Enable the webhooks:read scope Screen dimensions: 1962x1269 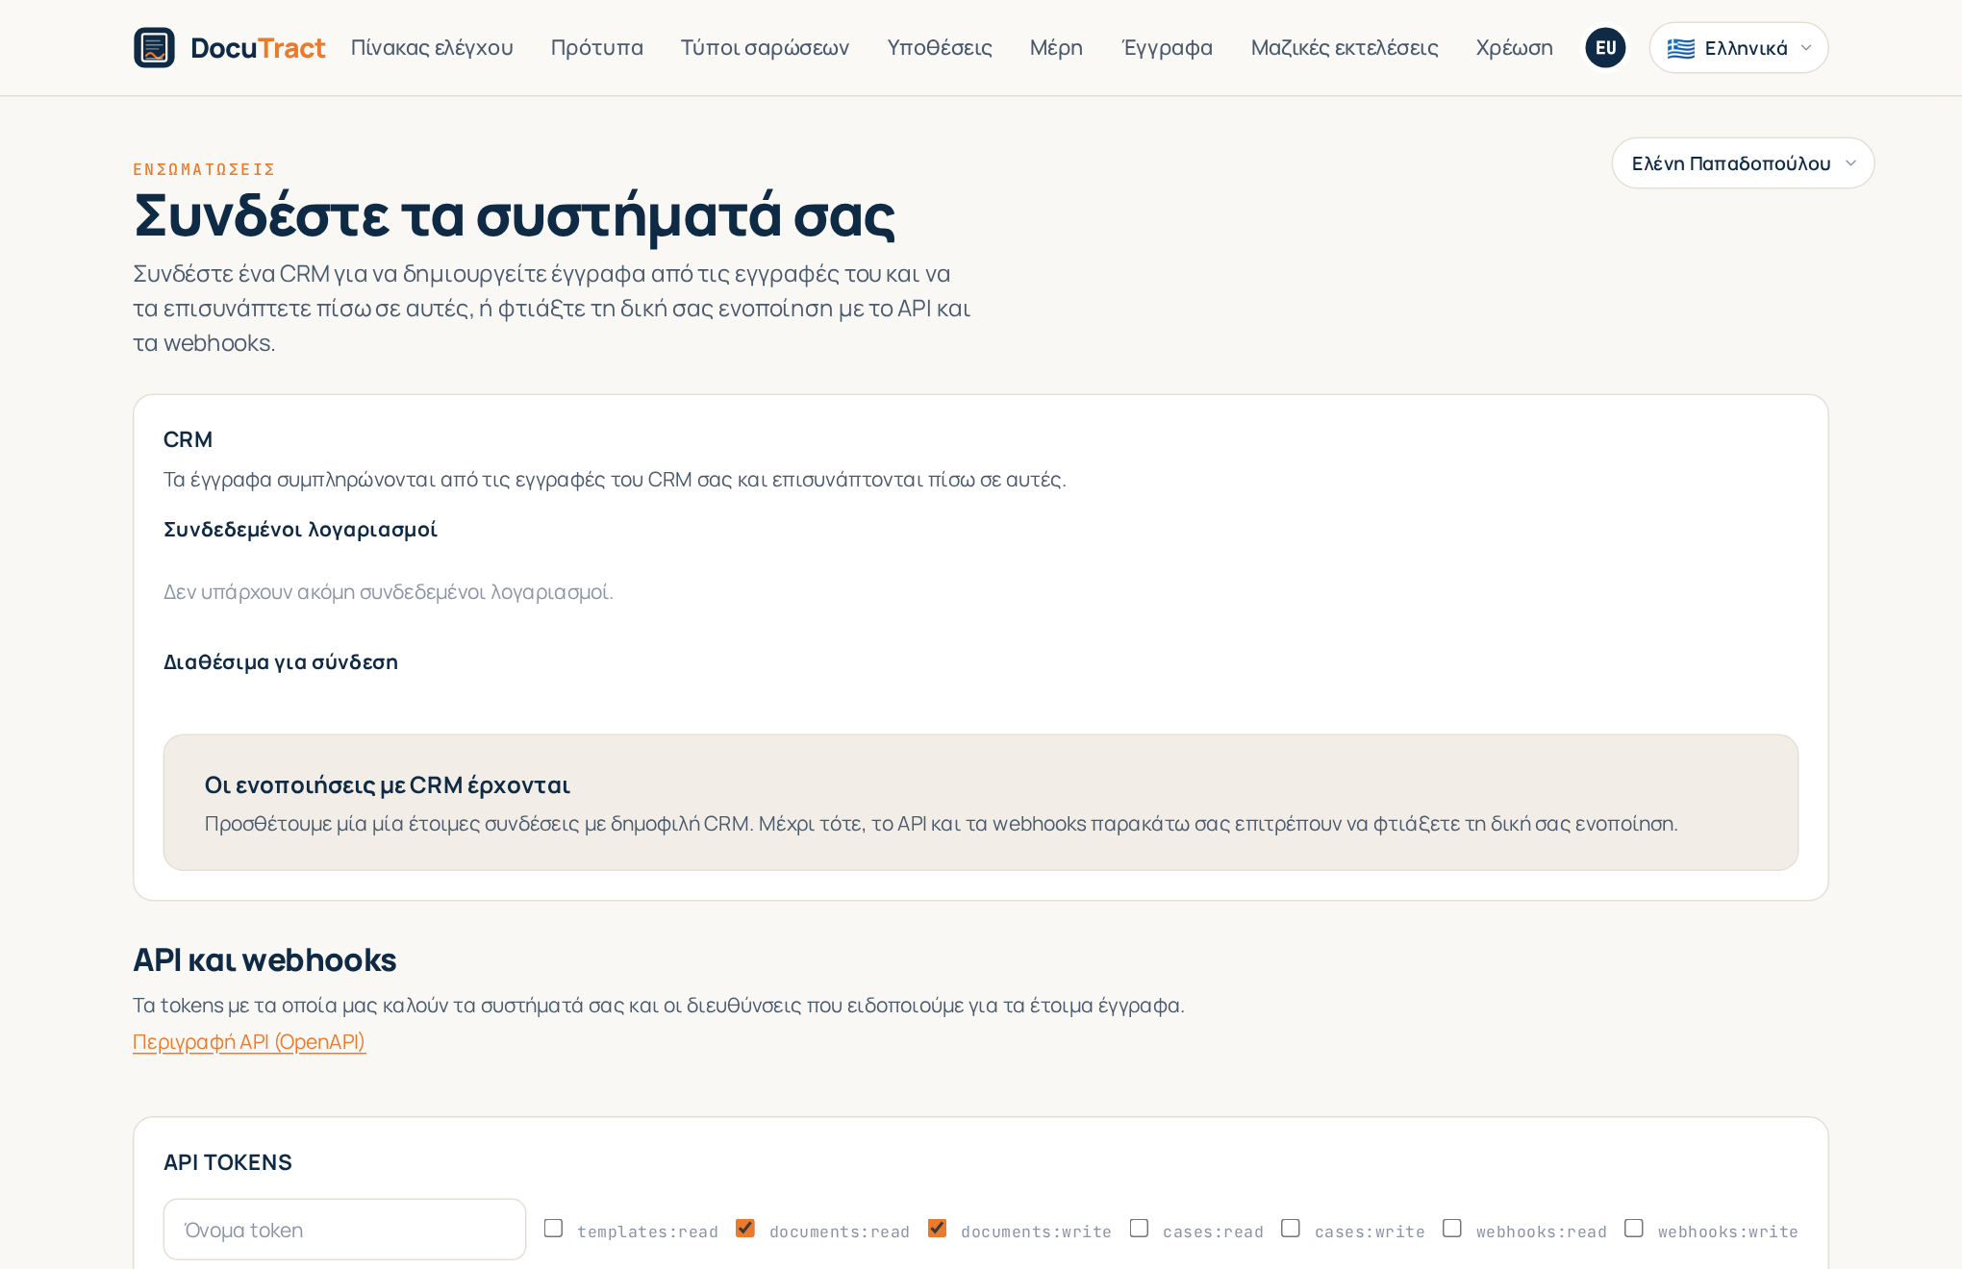click(1452, 1229)
